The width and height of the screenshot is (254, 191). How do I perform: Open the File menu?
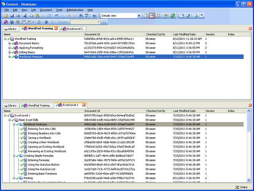pyautogui.click(x=7, y=10)
